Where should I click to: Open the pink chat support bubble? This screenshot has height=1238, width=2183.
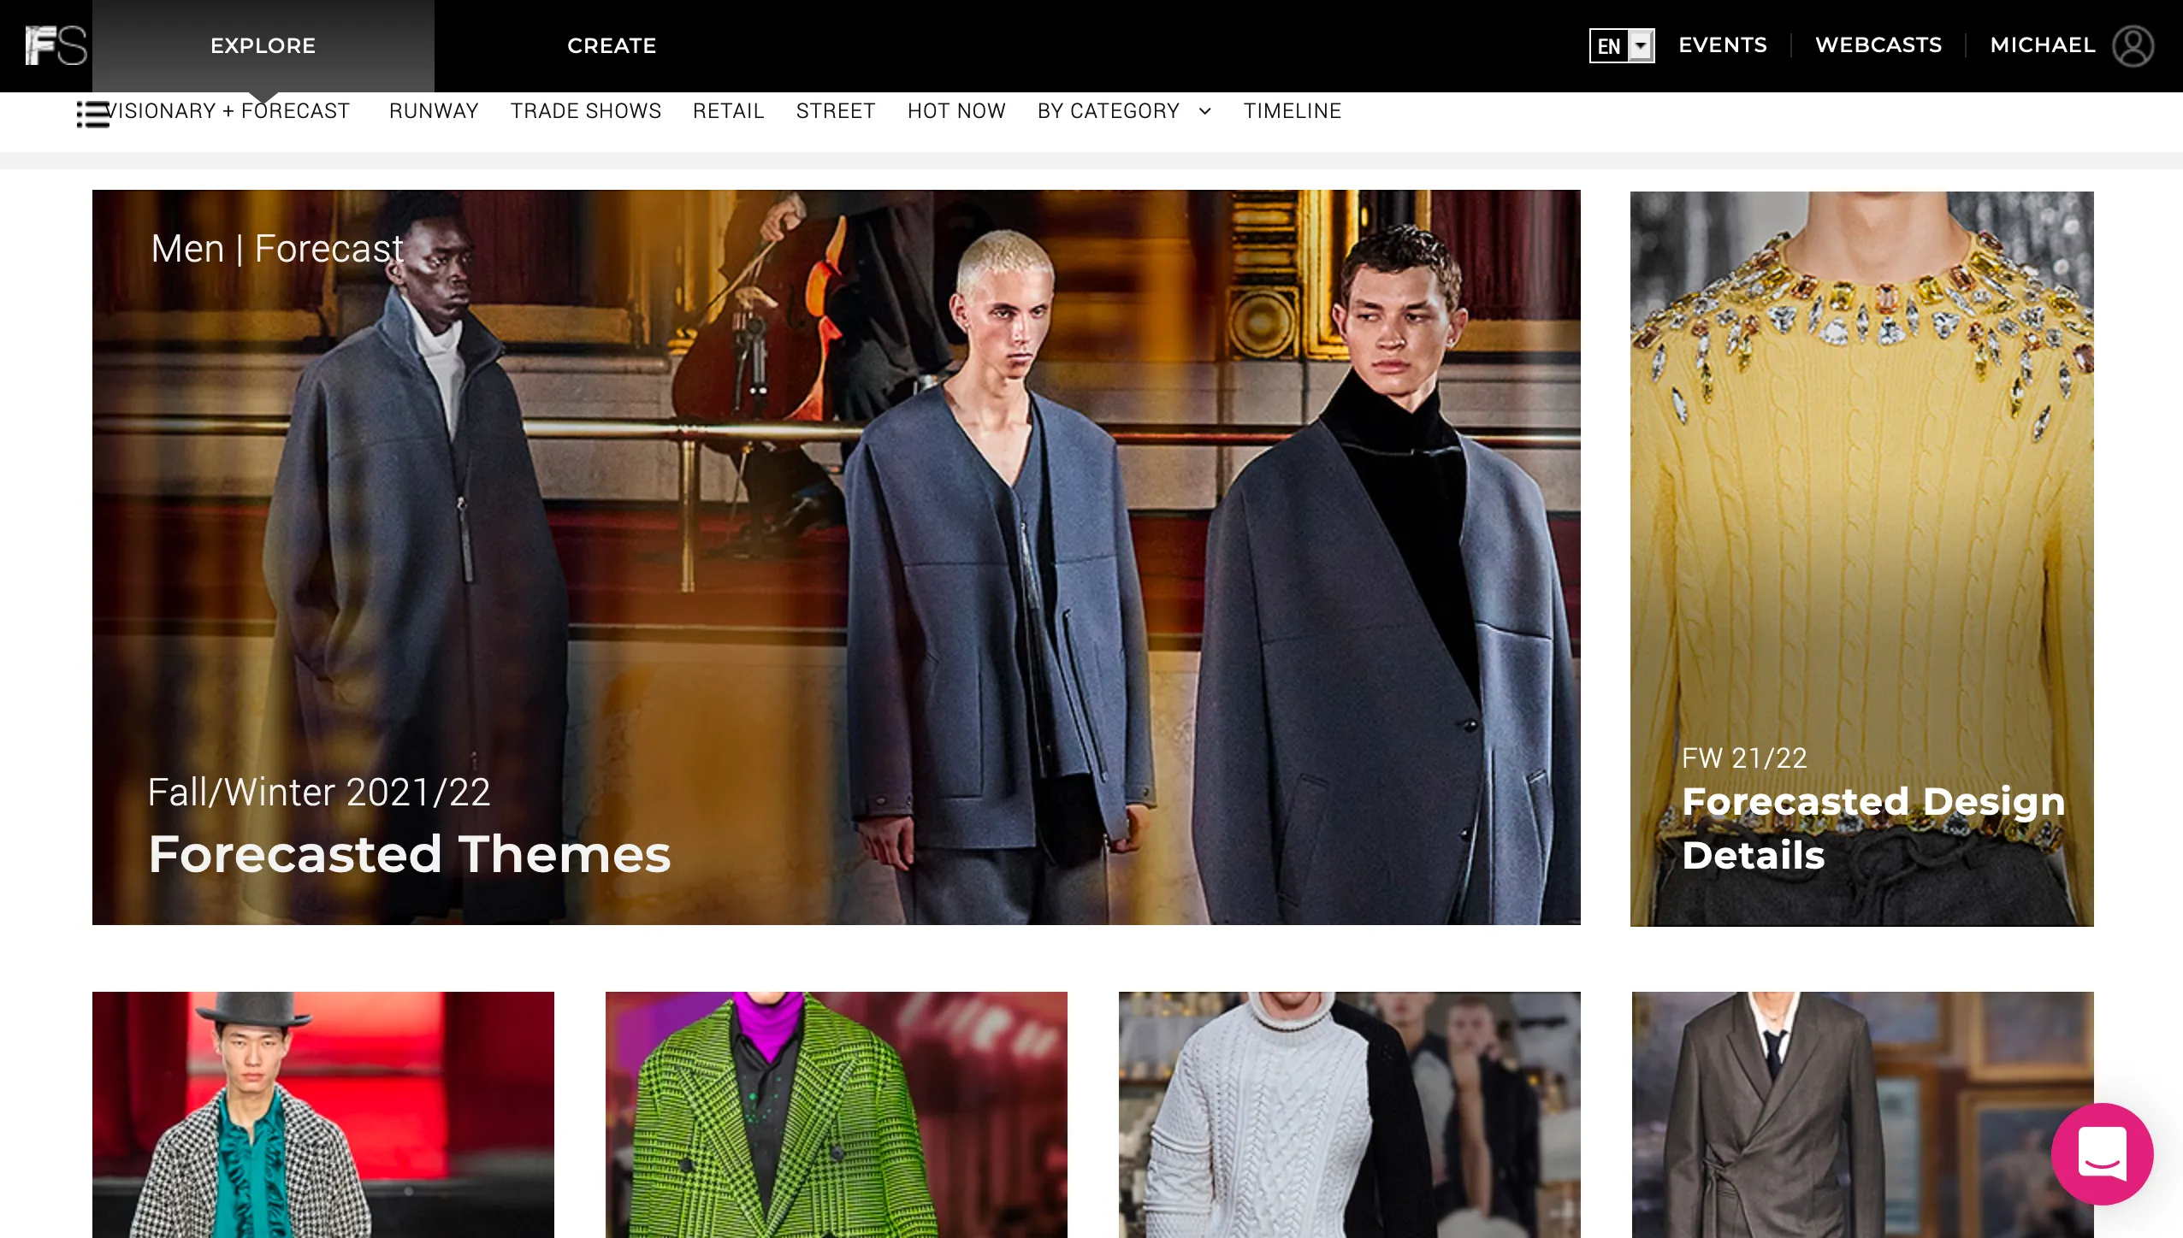[2102, 1153]
